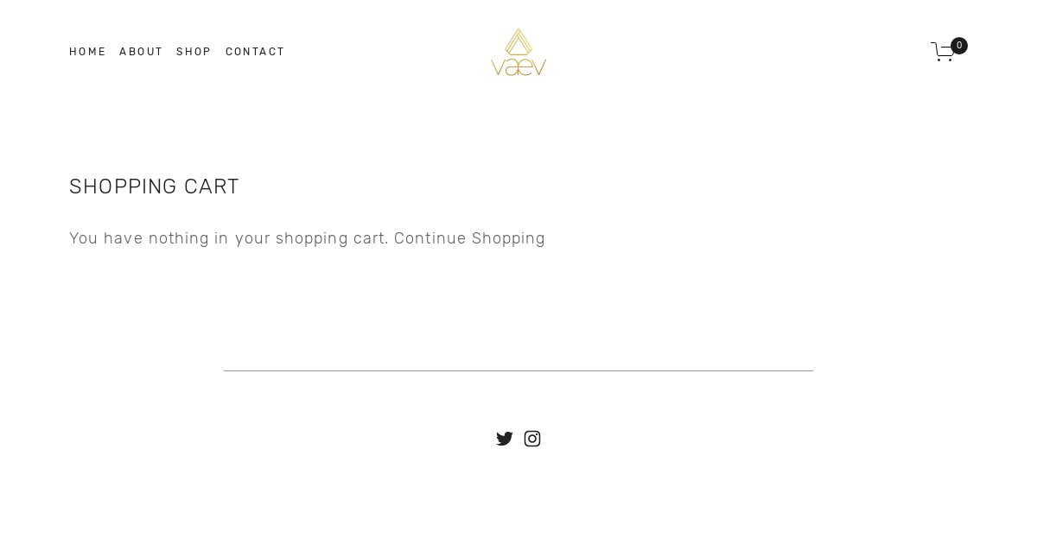Open the About menu item
This screenshot has height=544, width=1037.
click(141, 52)
